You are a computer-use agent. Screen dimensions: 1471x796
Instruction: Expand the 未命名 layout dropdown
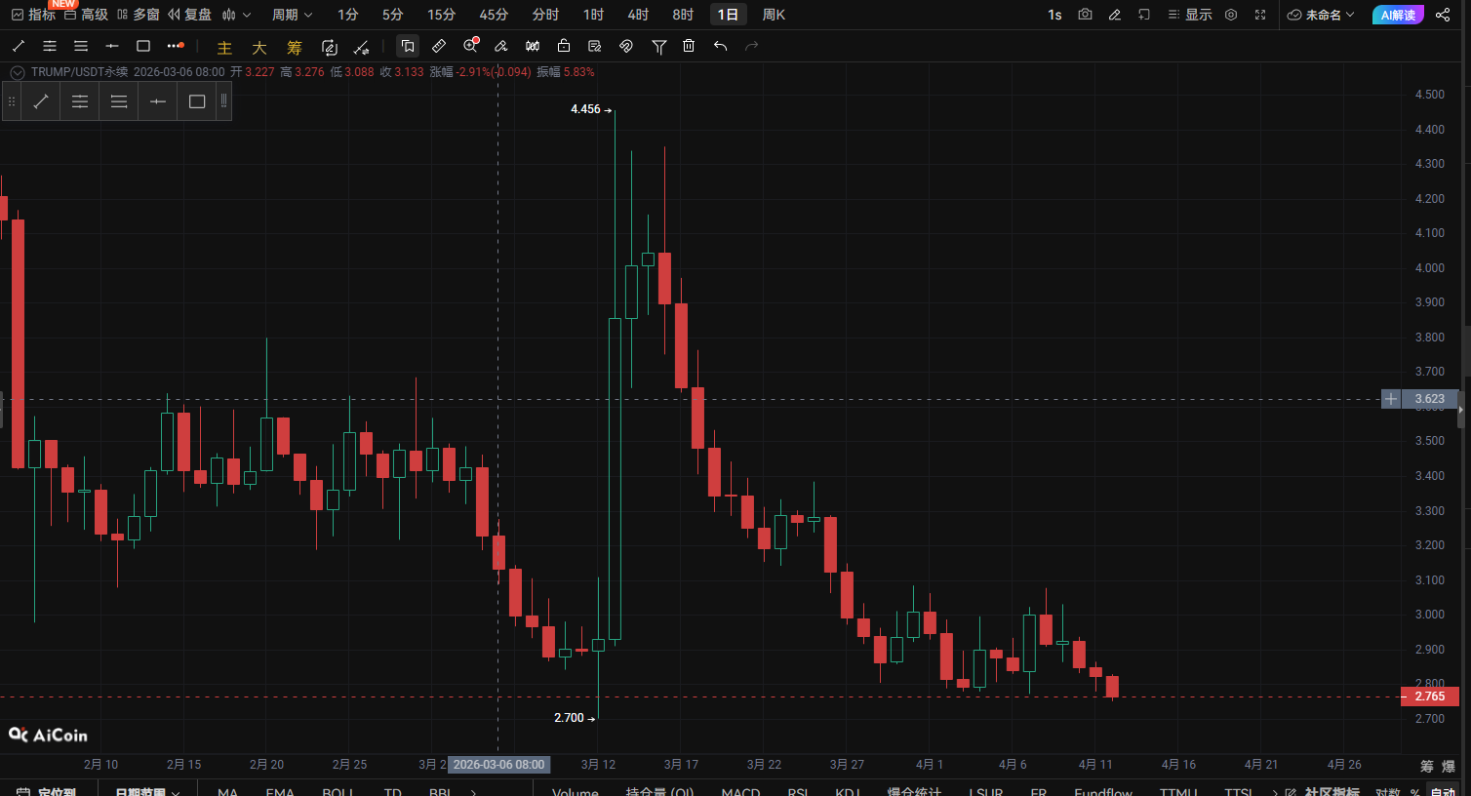pos(1322,15)
